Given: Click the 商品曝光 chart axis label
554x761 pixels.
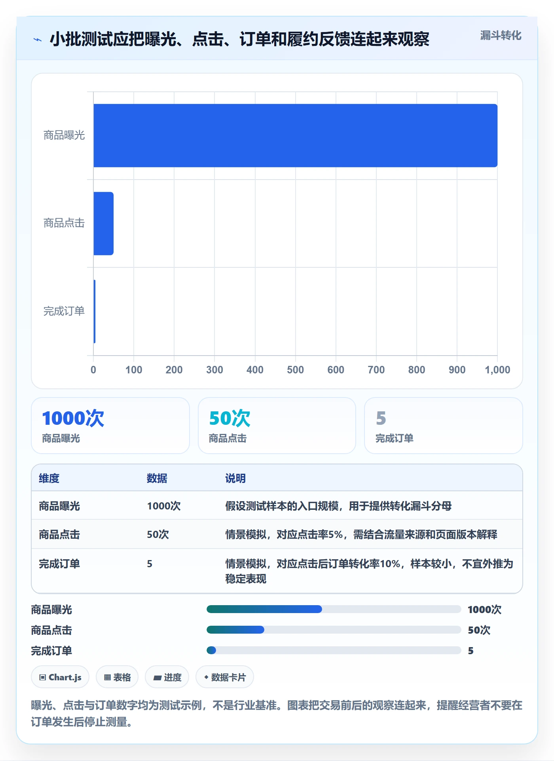Looking at the screenshot, I should click(x=64, y=135).
